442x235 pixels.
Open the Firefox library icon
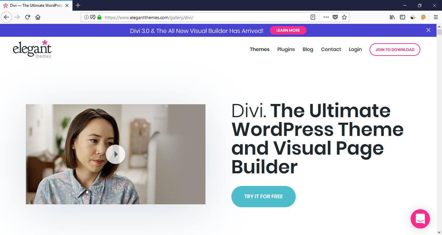[x=392, y=17]
